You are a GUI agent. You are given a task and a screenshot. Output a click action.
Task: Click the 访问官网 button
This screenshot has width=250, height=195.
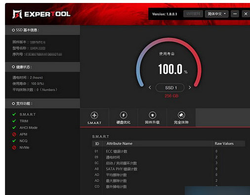point(193,14)
